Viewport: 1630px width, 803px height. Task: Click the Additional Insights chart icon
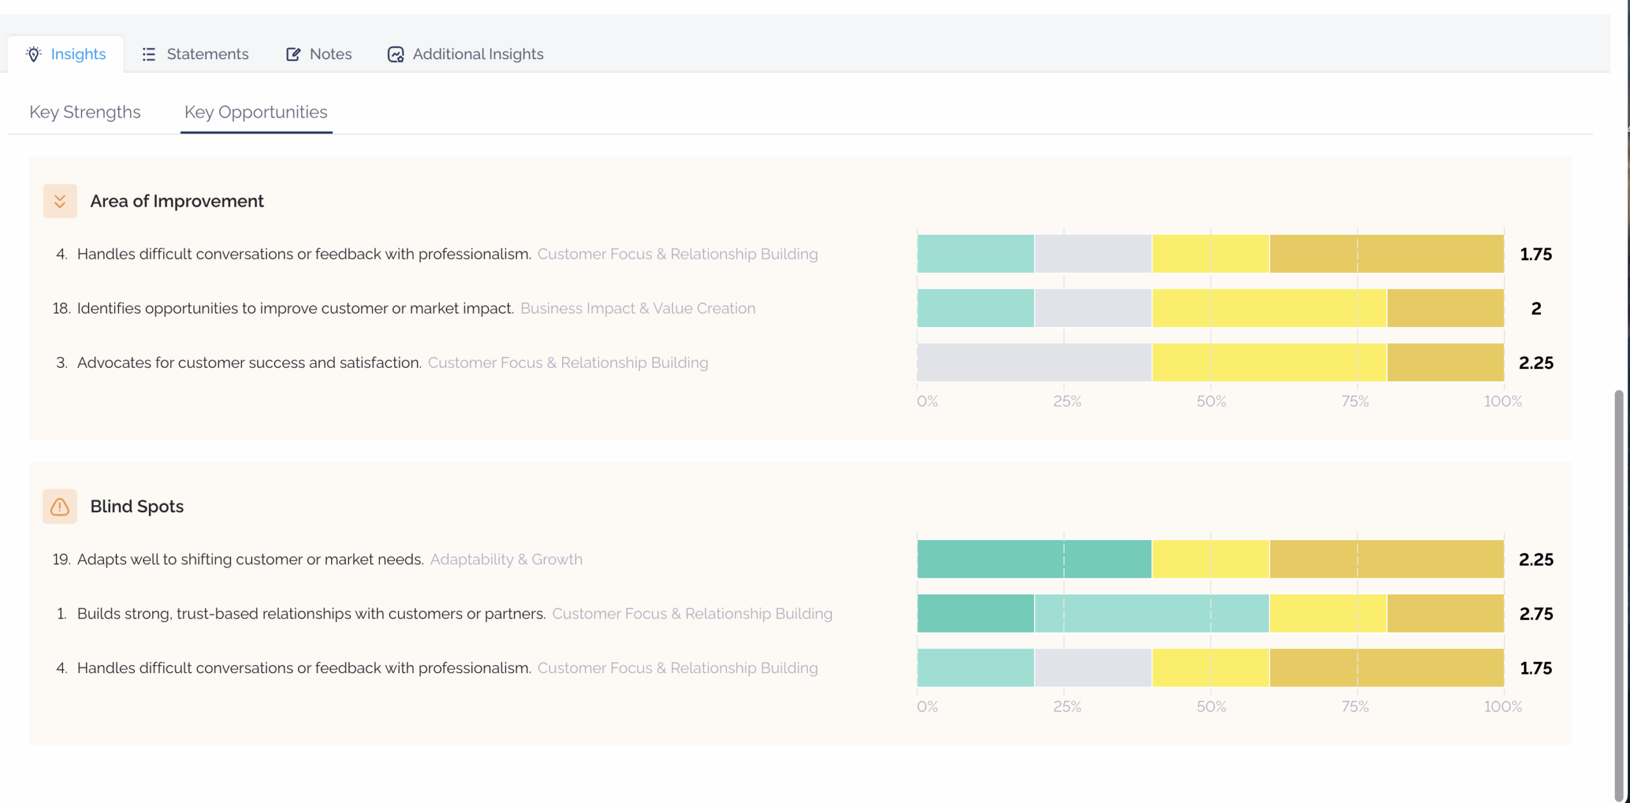point(395,54)
